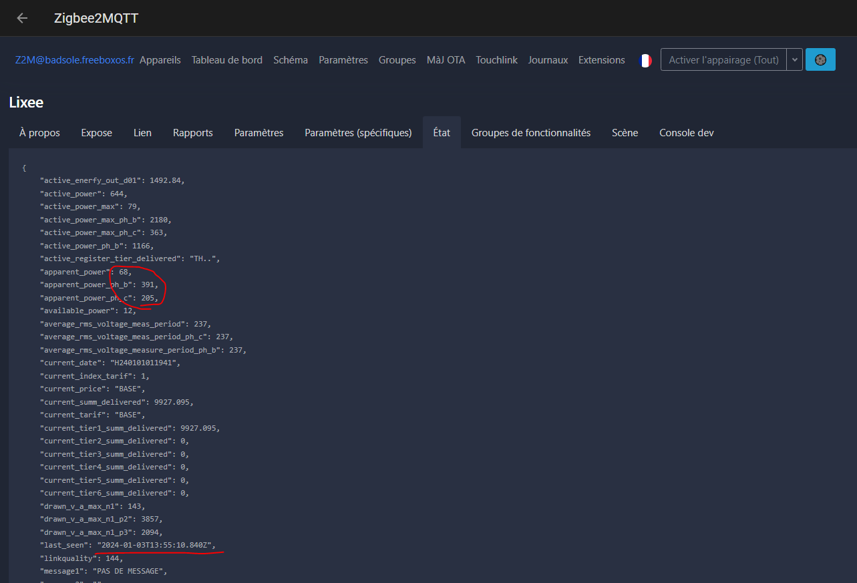Screen dimensions: 857x583
Task: Click "current_tier2_summ_delivered": 0 line
Action: 114,441
